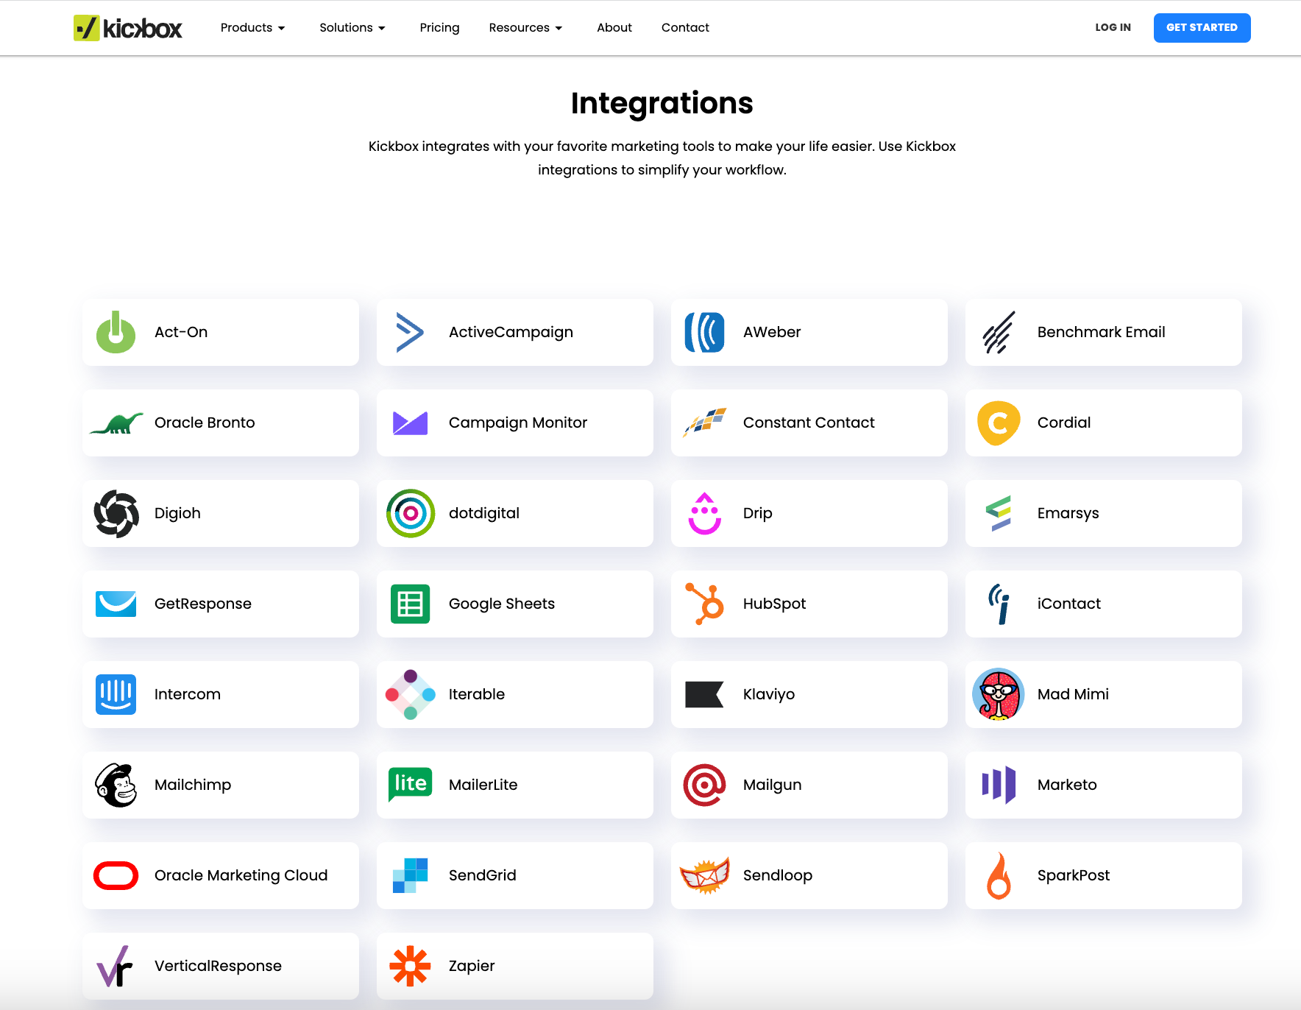Go to the Pricing page
The image size is (1301, 1010).
pos(439,28)
